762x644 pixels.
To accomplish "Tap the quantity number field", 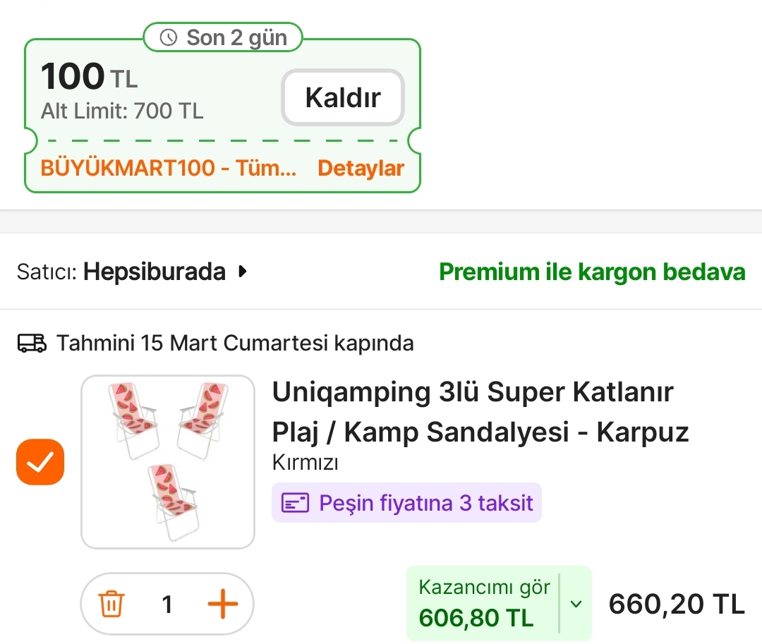I will pyautogui.click(x=167, y=604).
